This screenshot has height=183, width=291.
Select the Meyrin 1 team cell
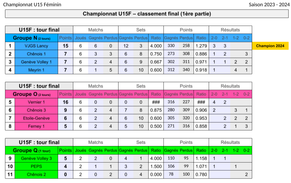click(x=36, y=70)
